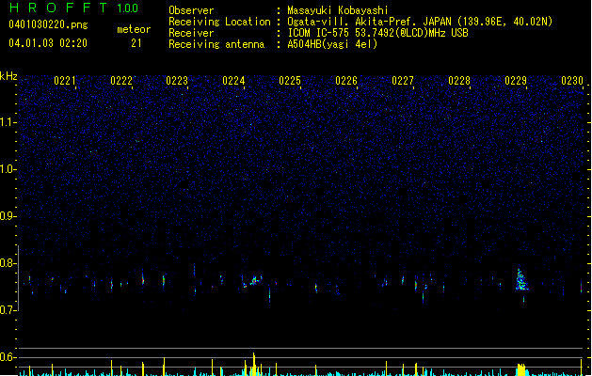Click the 0225 time marker
The image size is (592, 376).
click(290, 81)
